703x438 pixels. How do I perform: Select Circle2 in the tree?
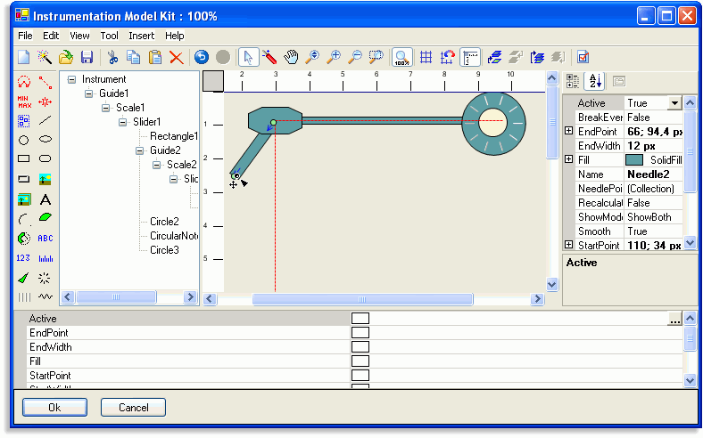click(164, 222)
